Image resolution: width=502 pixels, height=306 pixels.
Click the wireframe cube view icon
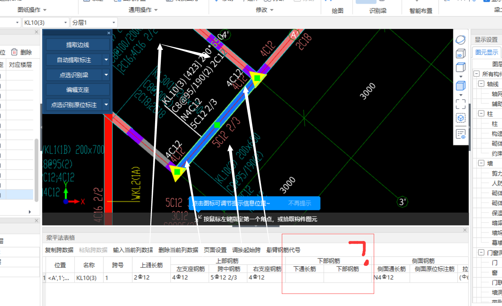click(x=460, y=68)
